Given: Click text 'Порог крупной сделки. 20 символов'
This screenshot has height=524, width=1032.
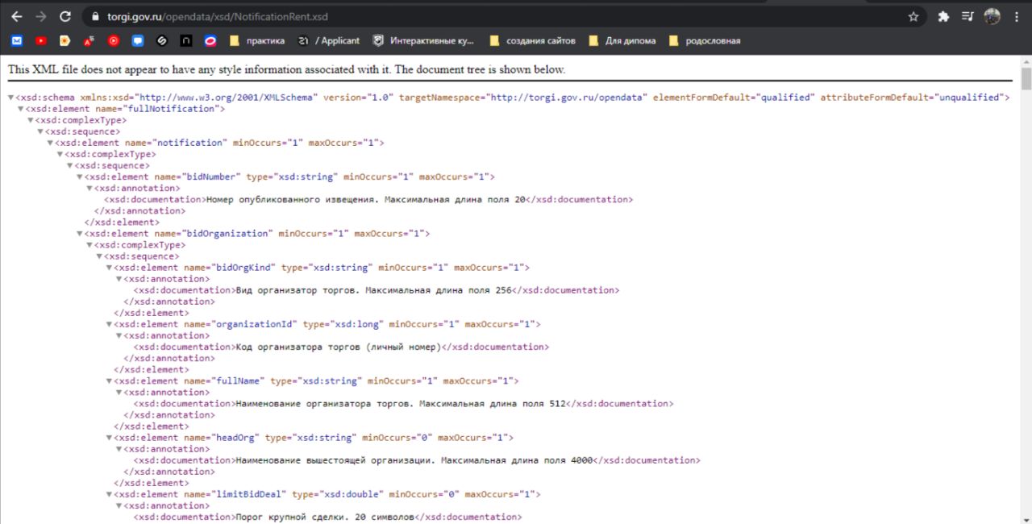Looking at the screenshot, I should tap(325, 518).
